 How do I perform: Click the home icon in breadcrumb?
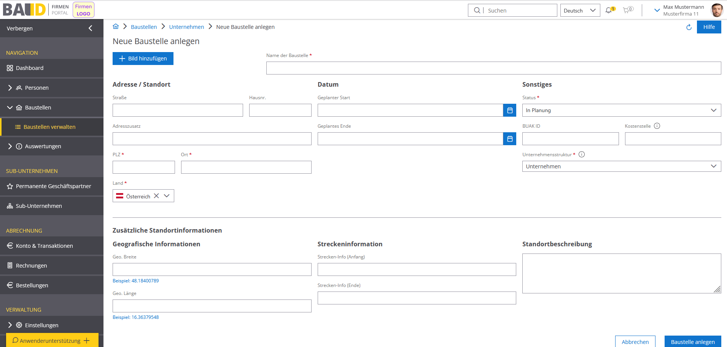click(116, 27)
